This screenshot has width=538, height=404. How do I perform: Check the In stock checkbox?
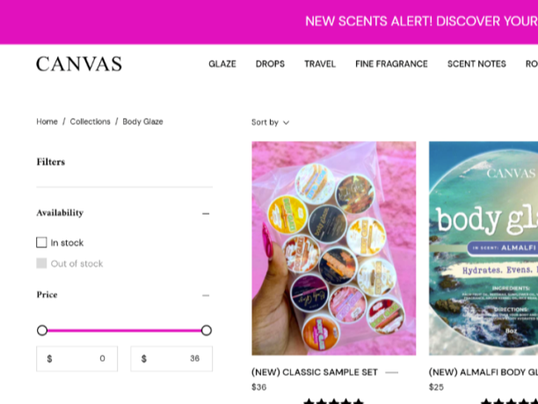coord(41,242)
